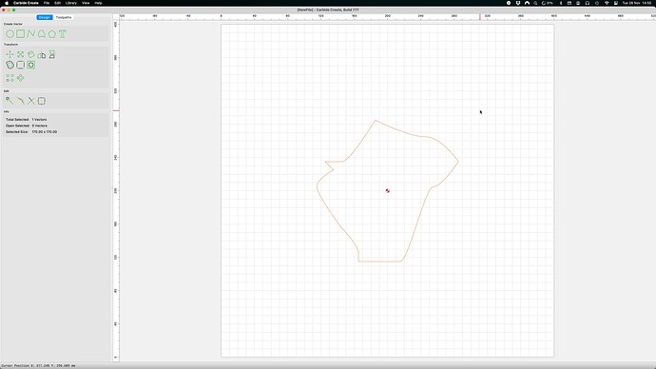656x369 pixels.
Task: Choose the Curve shape tool
Action: [x=42, y=34]
